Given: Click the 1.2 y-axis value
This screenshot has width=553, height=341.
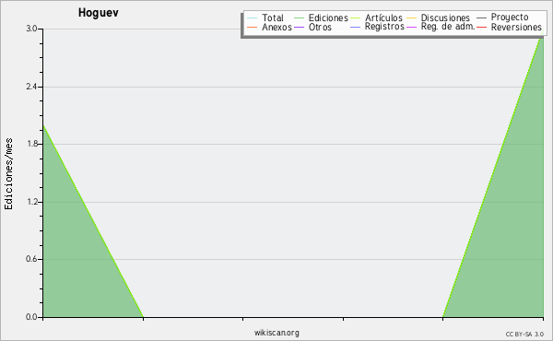Looking at the screenshot, I should tap(31, 202).
